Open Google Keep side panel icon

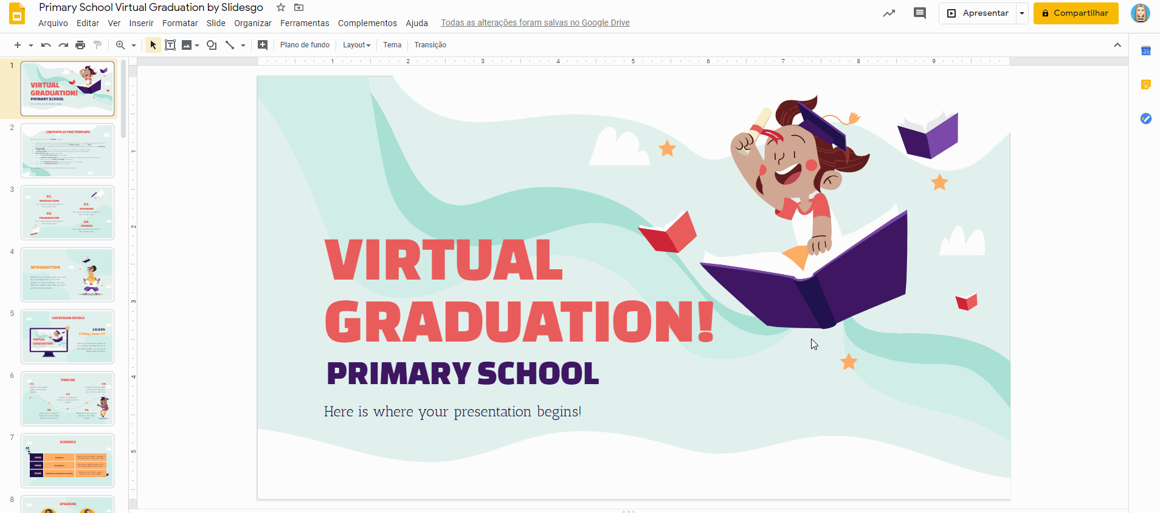click(x=1145, y=84)
